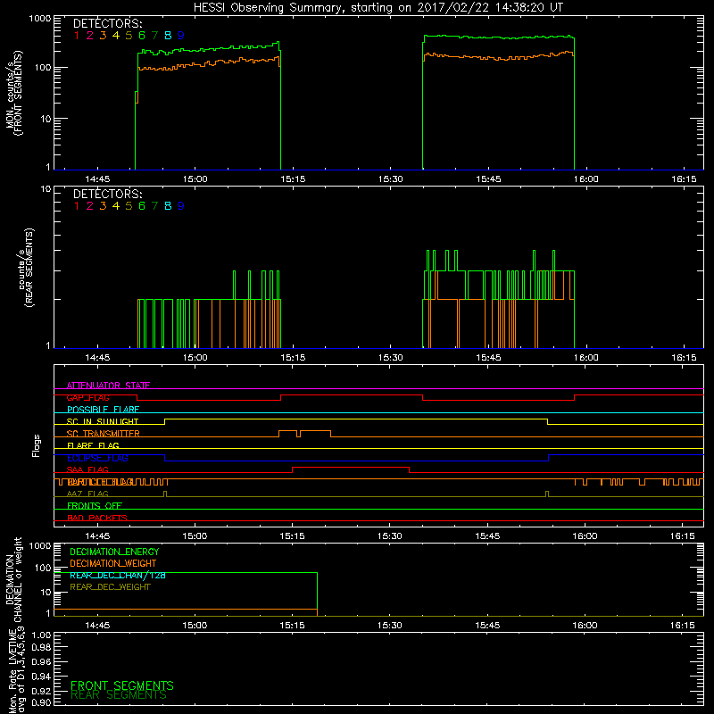The image size is (714, 714).
Task: Click 16:00 tick under decimation panel
Action: click(x=585, y=626)
